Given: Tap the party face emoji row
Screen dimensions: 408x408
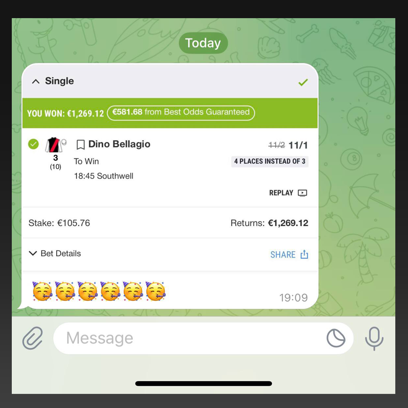Looking at the screenshot, I should (99, 291).
